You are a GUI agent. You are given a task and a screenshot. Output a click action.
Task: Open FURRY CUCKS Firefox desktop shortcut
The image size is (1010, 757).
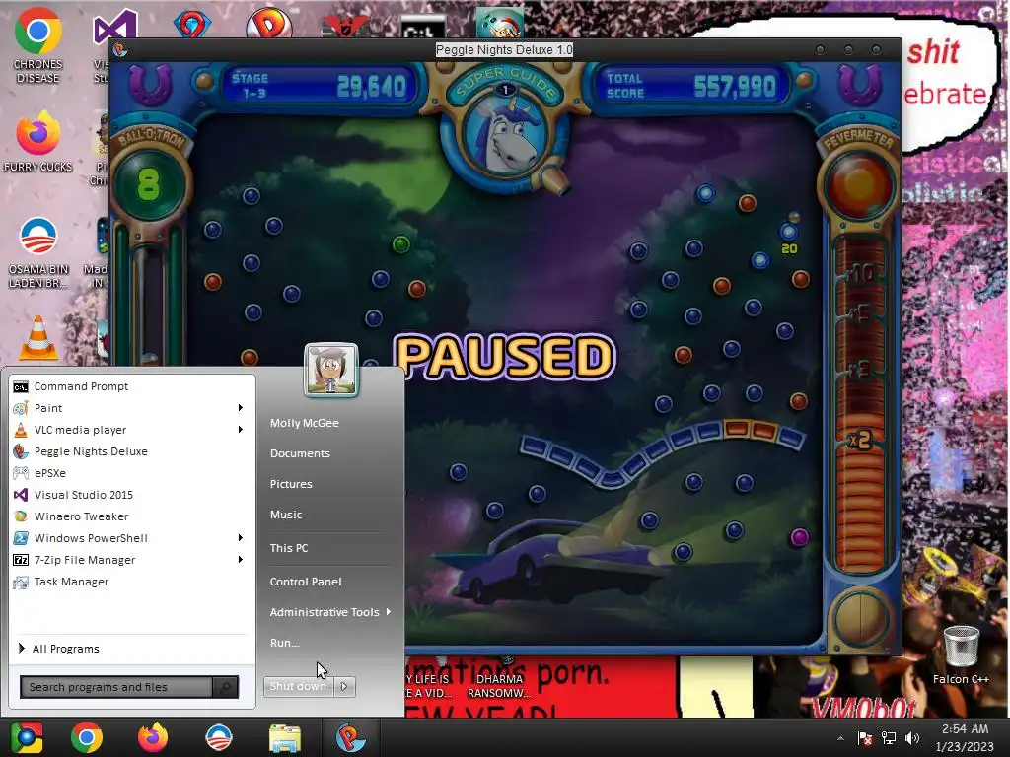click(38, 142)
